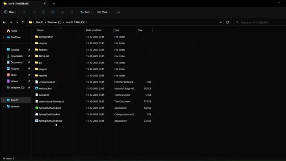The height and width of the screenshot is (161, 286).
Task: Open Documents in quick access
Action: pyautogui.click(x=15, y=62)
